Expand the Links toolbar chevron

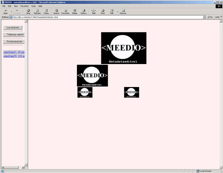(x=221, y=17)
